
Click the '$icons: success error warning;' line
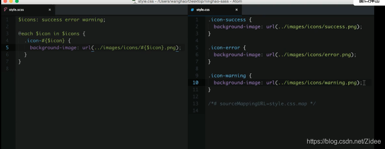click(62, 20)
